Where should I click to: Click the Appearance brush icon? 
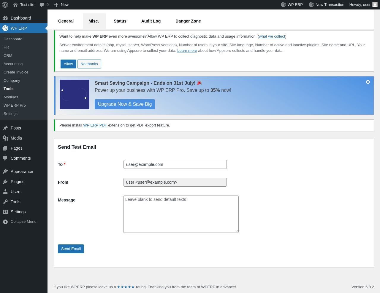5,172
